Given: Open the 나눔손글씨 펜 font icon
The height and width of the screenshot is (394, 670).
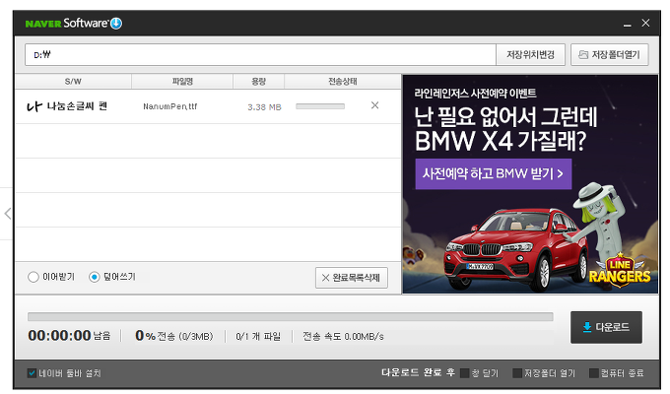Looking at the screenshot, I should tap(34, 106).
